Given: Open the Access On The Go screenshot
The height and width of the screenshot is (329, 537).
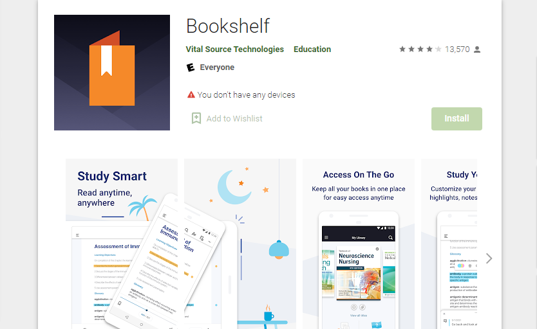Looking at the screenshot, I should click(359, 244).
